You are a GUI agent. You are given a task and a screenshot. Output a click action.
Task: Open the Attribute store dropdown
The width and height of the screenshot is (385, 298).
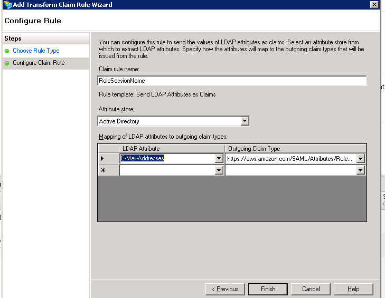pyautogui.click(x=245, y=121)
